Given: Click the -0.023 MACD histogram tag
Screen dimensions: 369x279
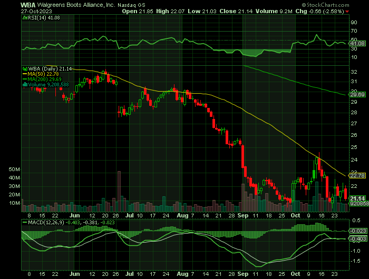Looking at the screenshot, I should 358,231.
